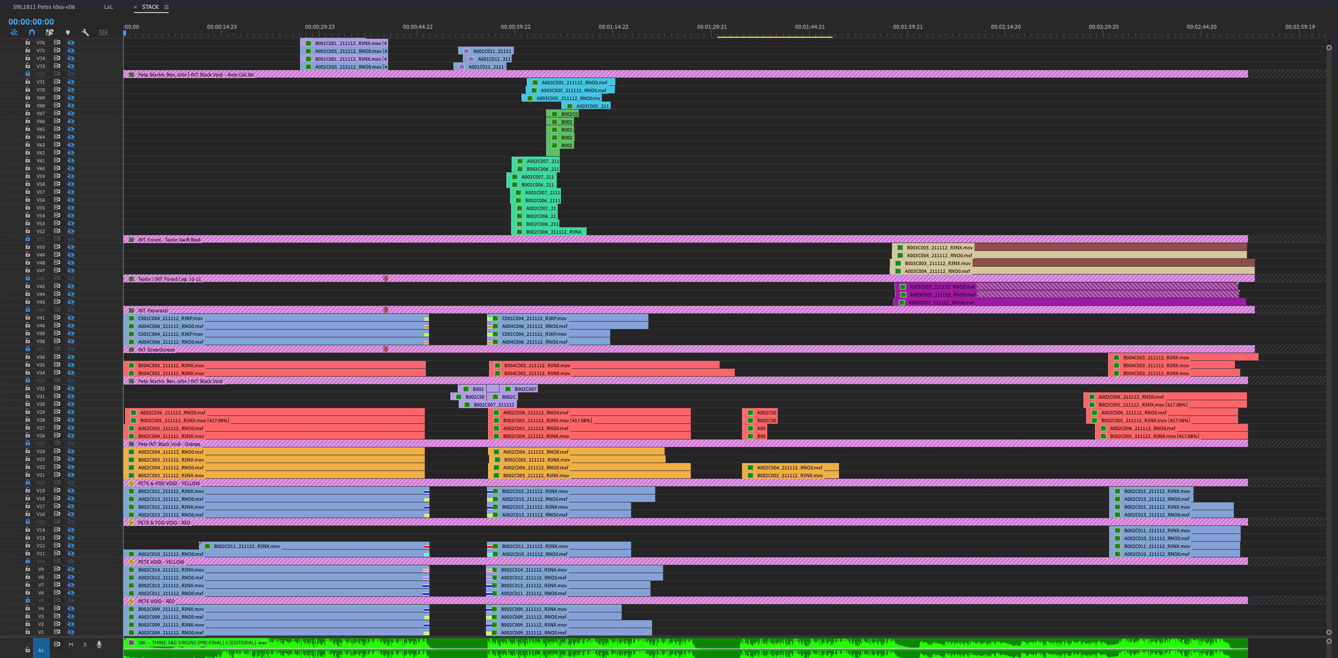The image size is (1338, 658).
Task: Click the nest sequences insert-overwrite icon
Action: tap(14, 32)
